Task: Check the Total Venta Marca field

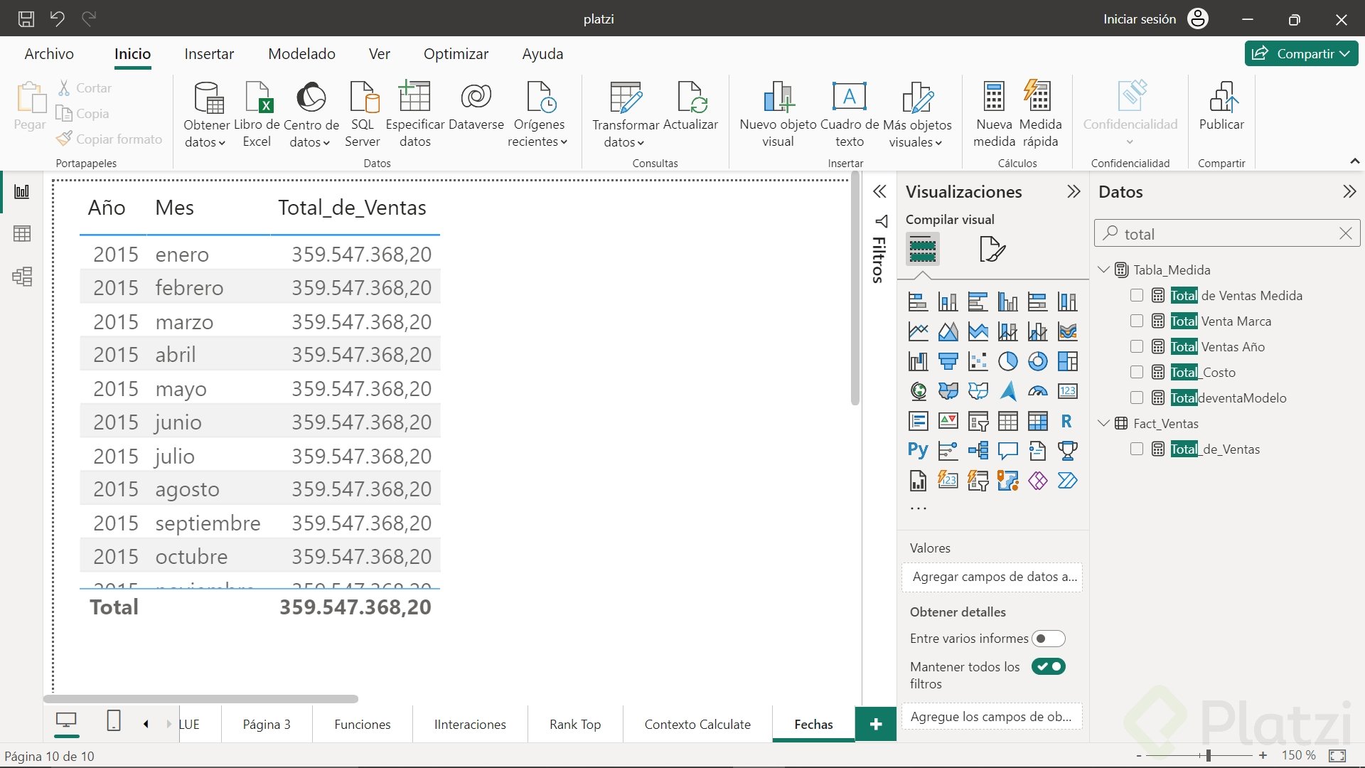Action: 1137,321
